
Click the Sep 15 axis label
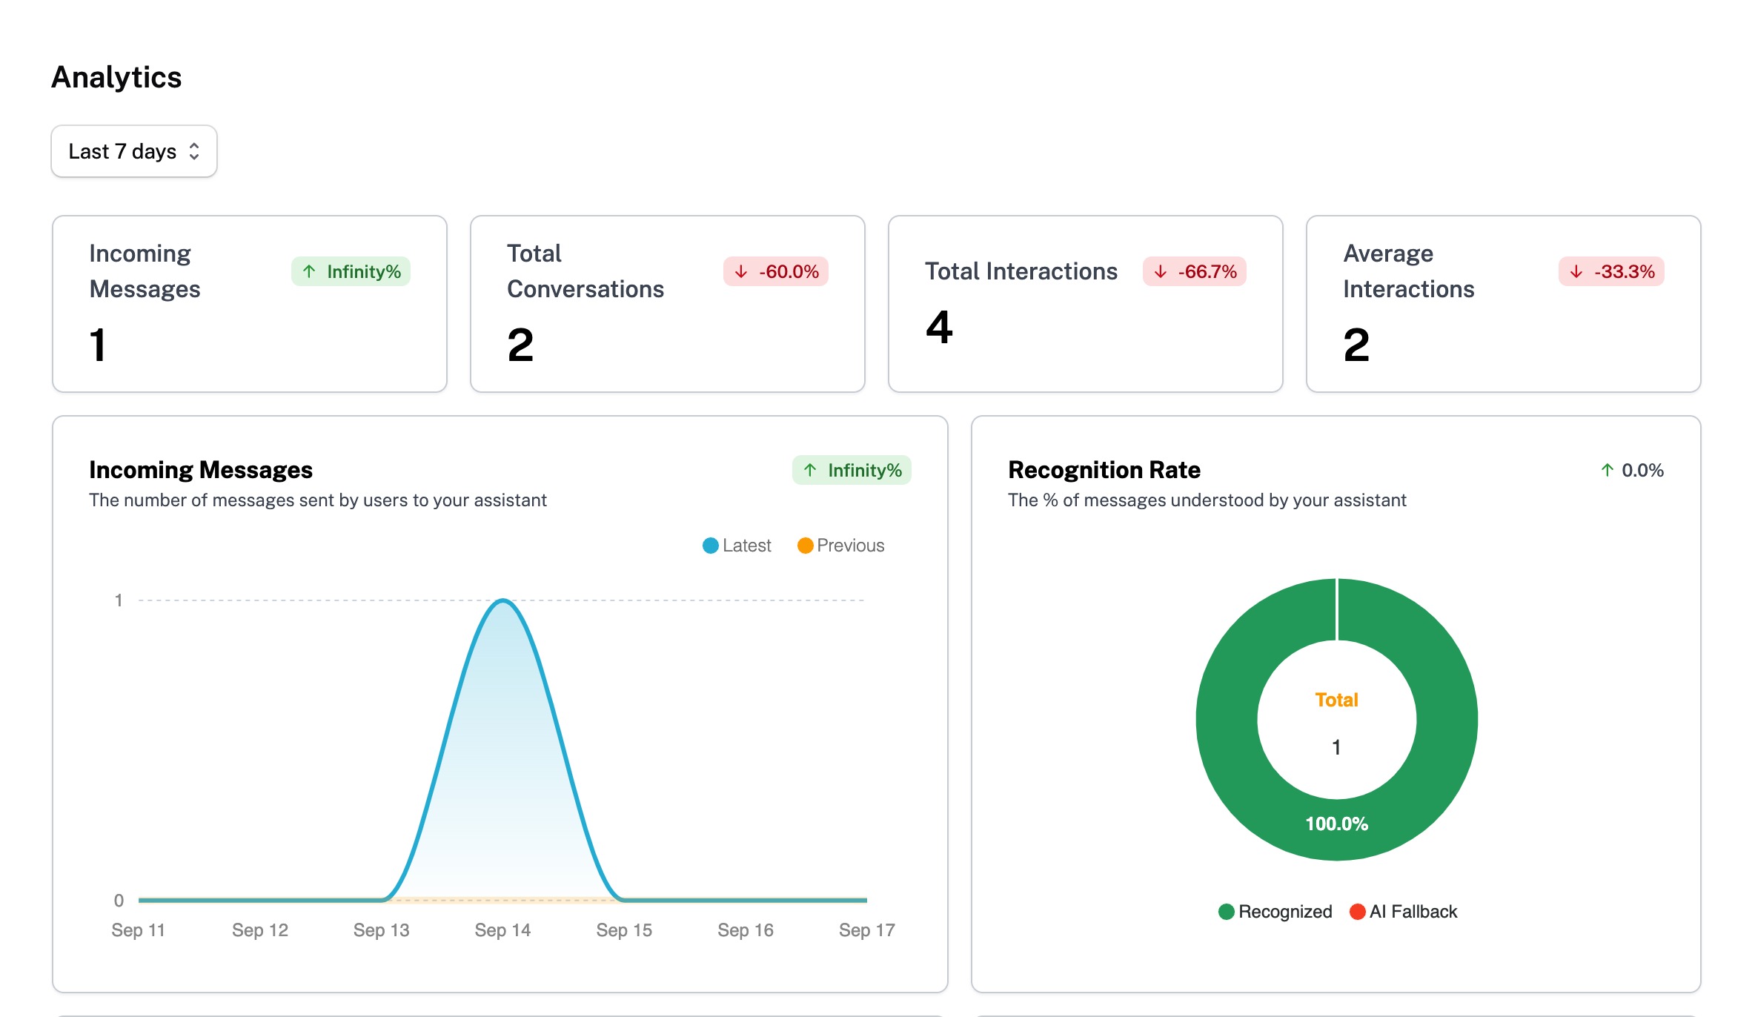(624, 930)
